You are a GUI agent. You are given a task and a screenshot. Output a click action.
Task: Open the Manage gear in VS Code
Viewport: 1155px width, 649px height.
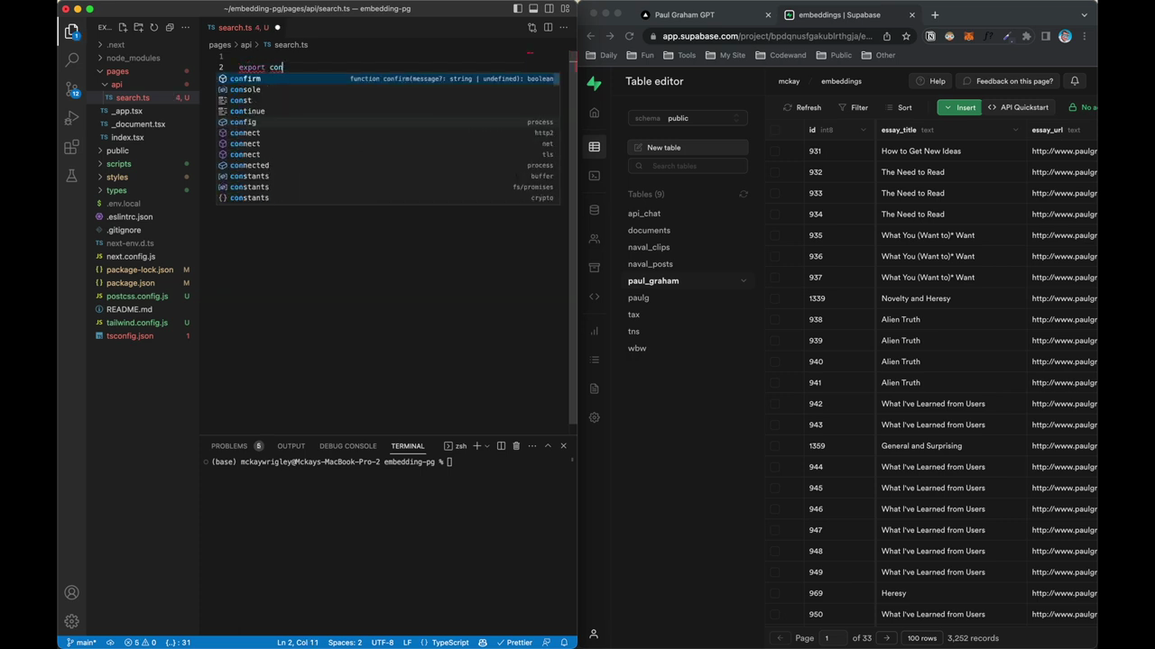click(71, 621)
